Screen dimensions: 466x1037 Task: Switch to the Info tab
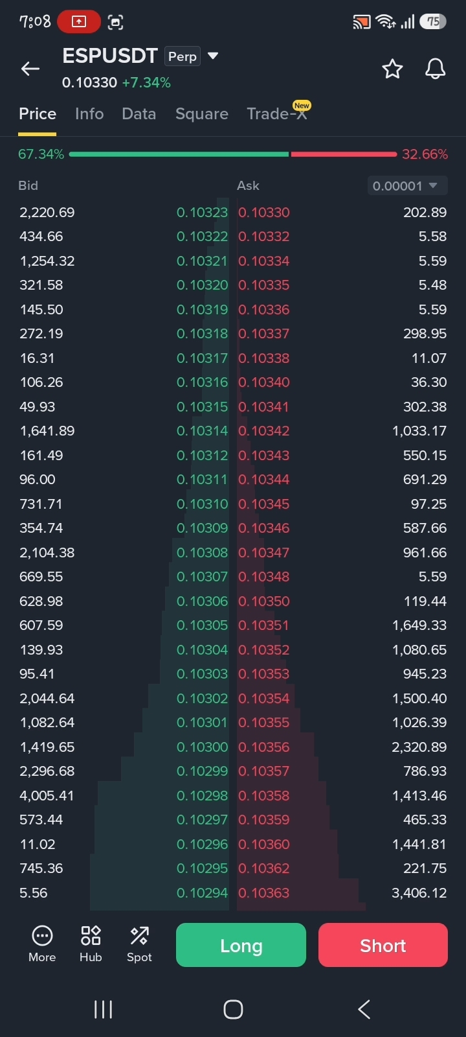click(89, 114)
